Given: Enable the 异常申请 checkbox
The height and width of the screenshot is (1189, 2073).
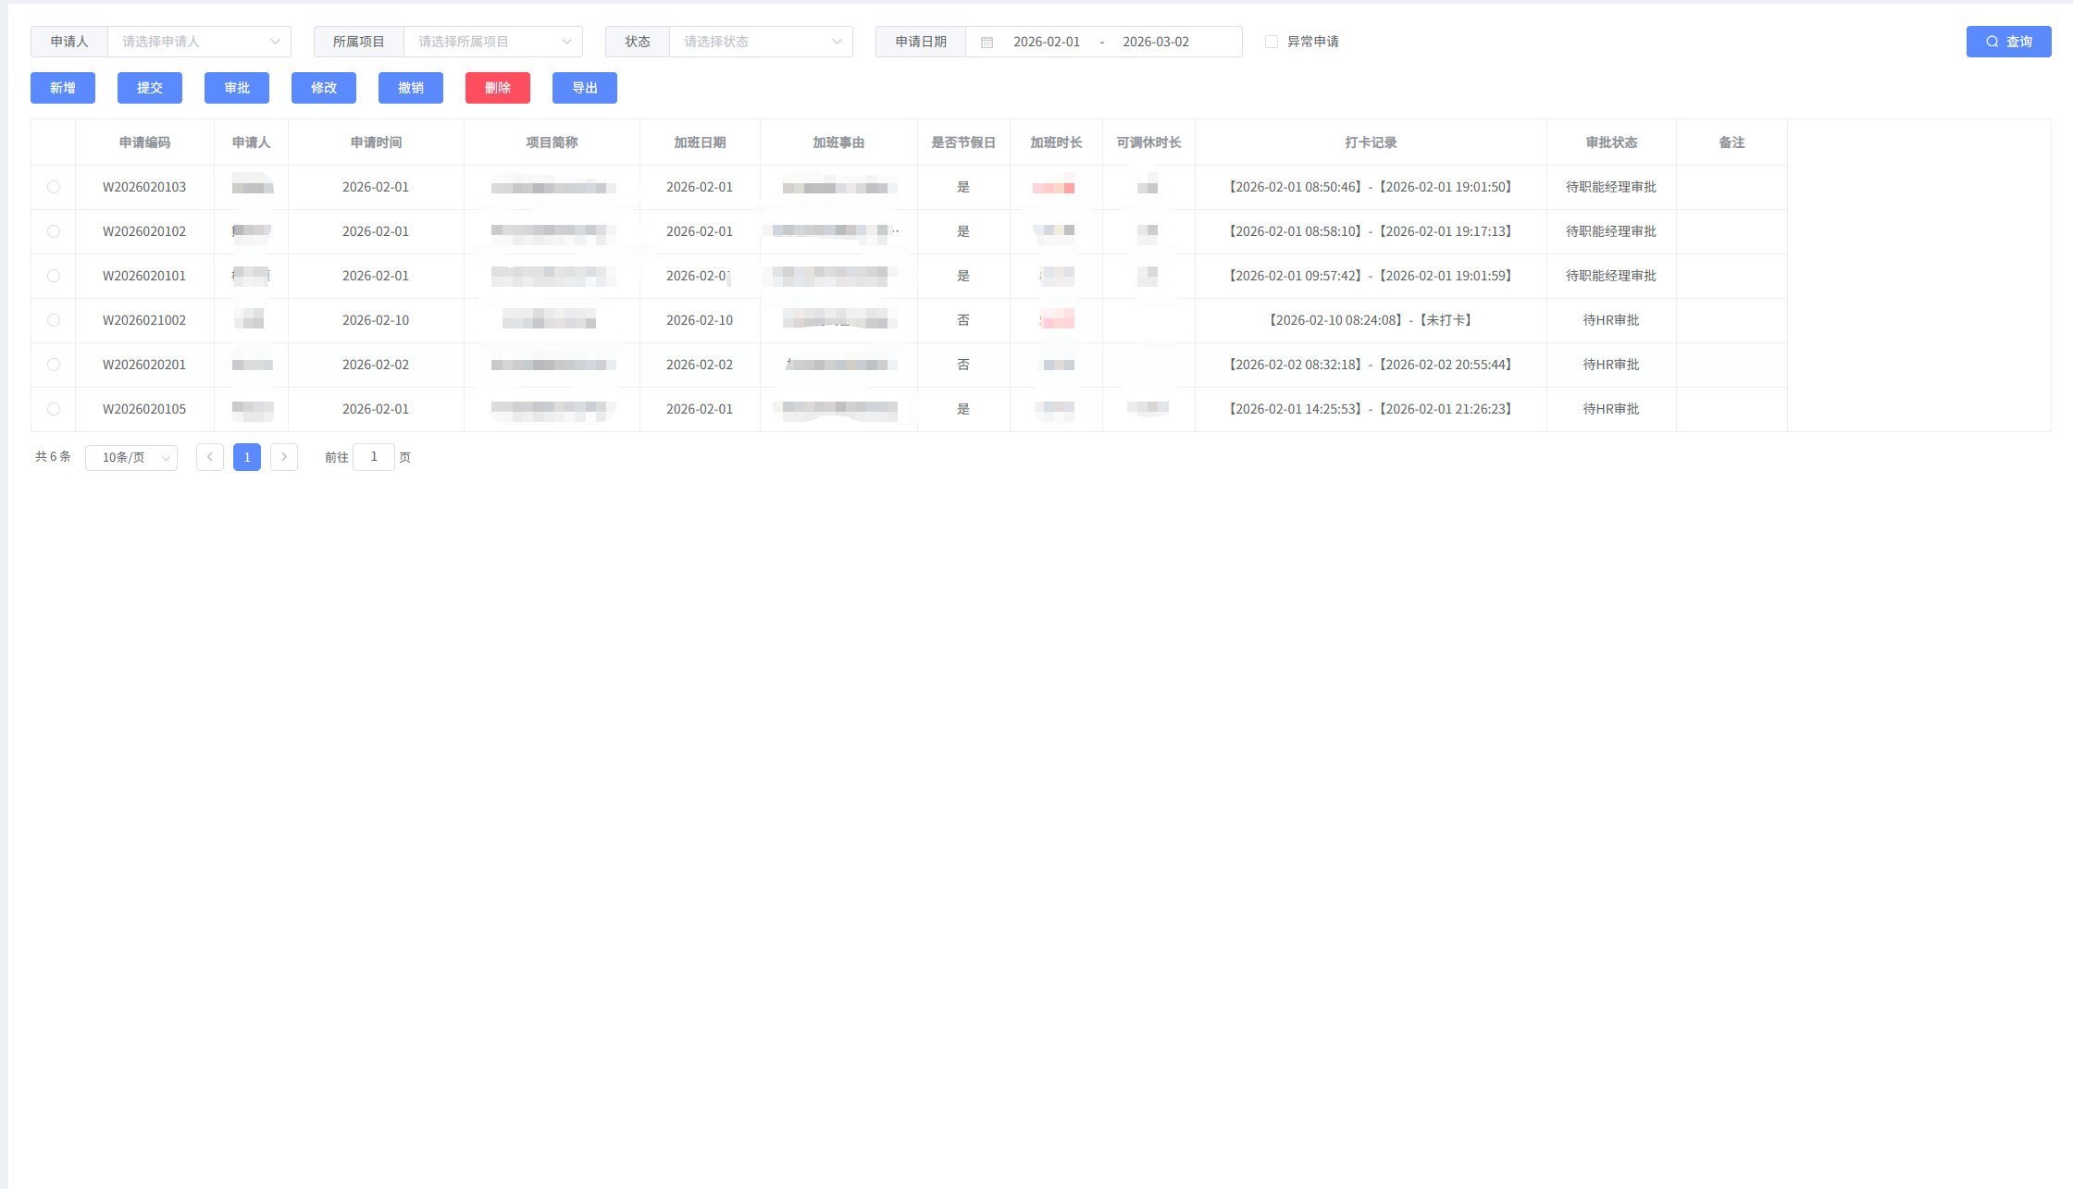Looking at the screenshot, I should 1272,42.
